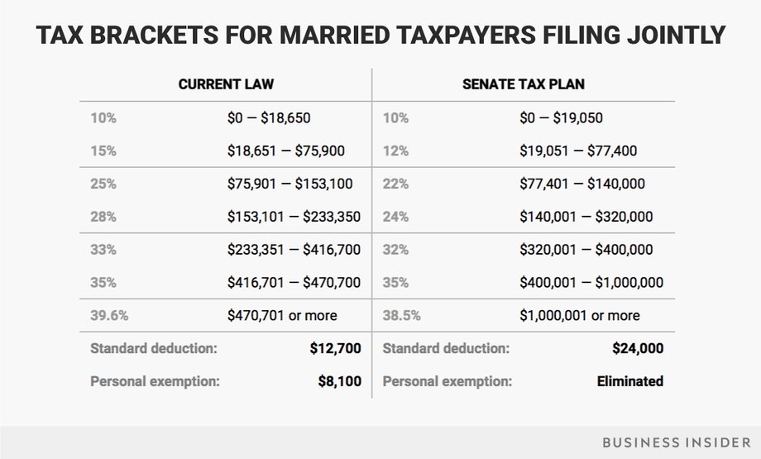Click the 12% Senate plan rate label
The height and width of the screenshot is (459, 761).
point(395,151)
